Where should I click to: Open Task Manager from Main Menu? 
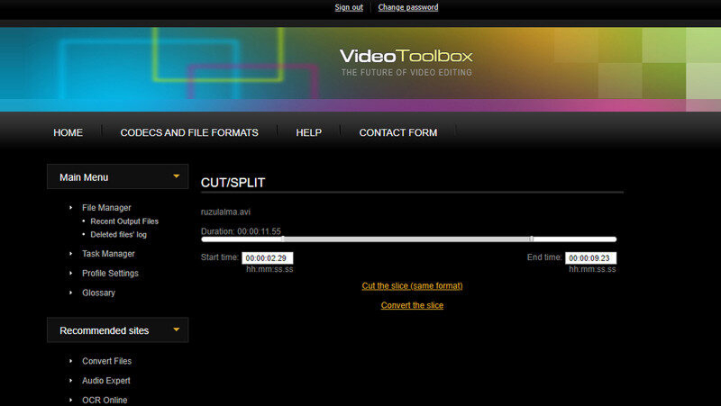(x=108, y=254)
